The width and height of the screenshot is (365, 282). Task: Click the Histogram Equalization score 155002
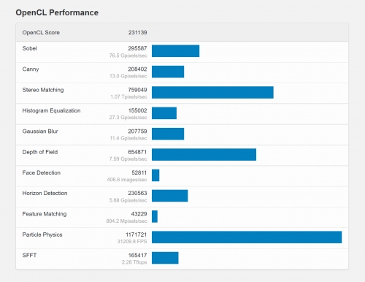(137, 110)
